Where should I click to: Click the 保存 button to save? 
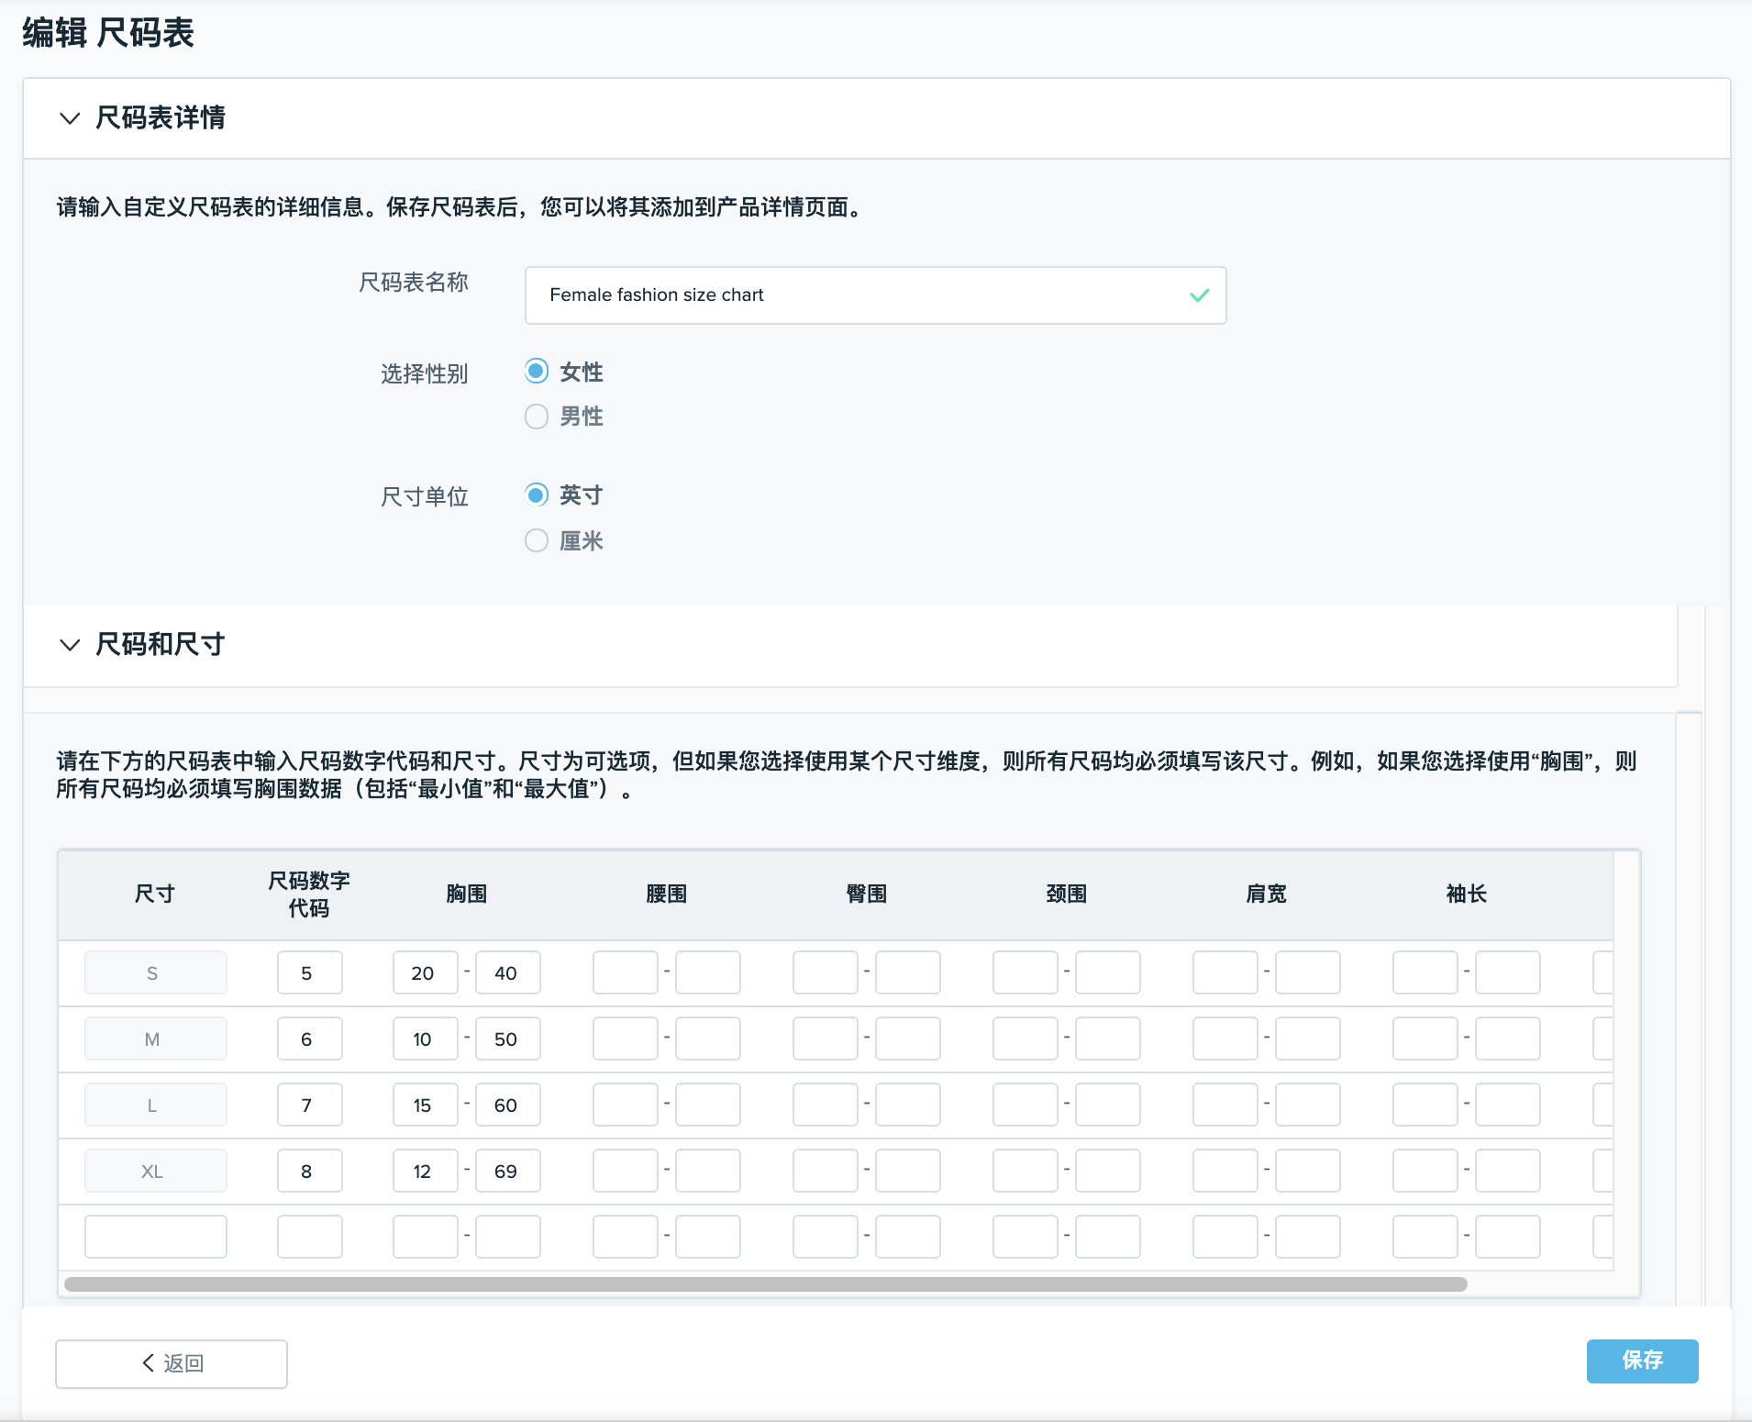[x=1641, y=1361]
